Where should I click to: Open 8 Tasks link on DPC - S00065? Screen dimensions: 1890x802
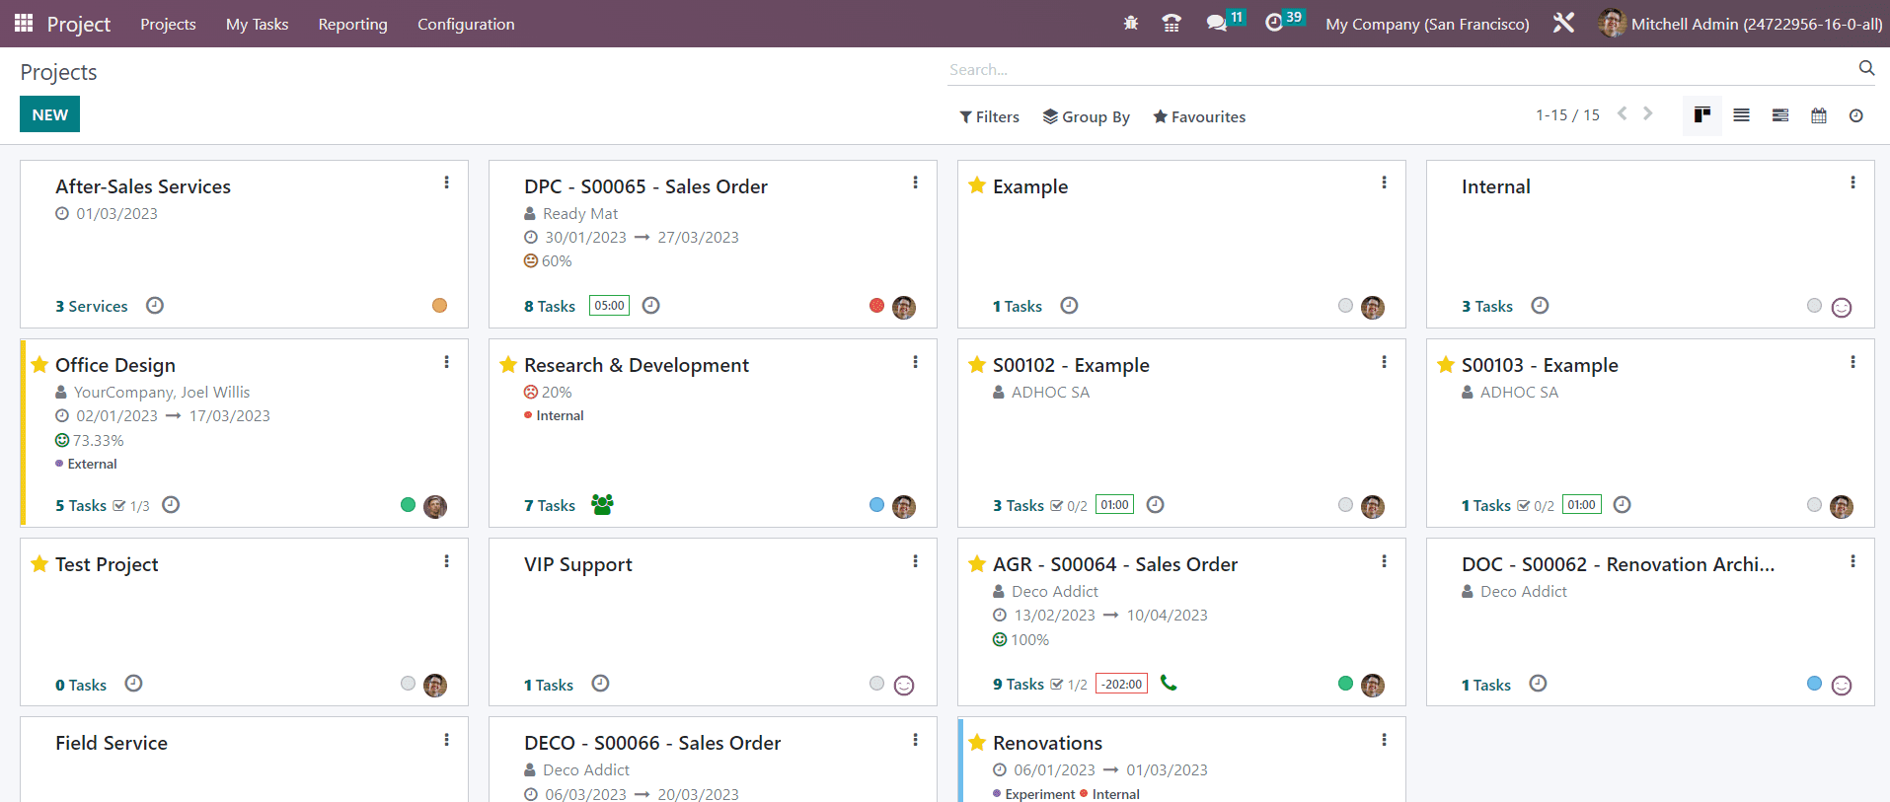550,306
